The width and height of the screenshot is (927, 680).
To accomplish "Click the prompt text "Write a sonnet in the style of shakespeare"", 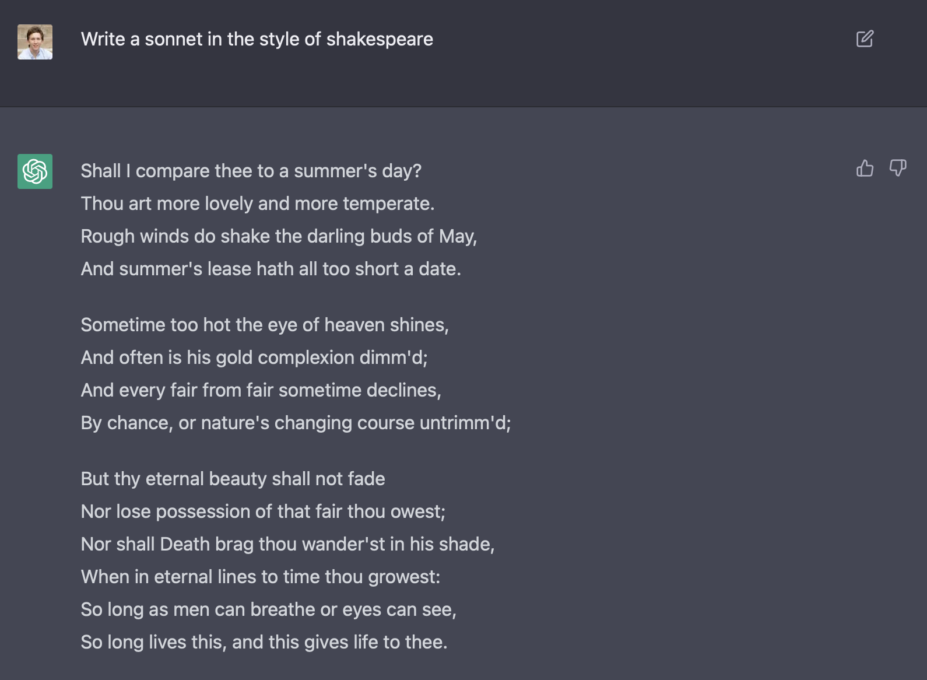I will click(257, 39).
